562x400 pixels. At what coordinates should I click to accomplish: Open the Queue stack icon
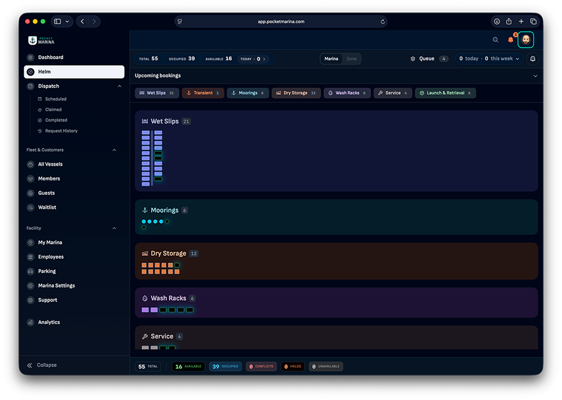click(413, 59)
